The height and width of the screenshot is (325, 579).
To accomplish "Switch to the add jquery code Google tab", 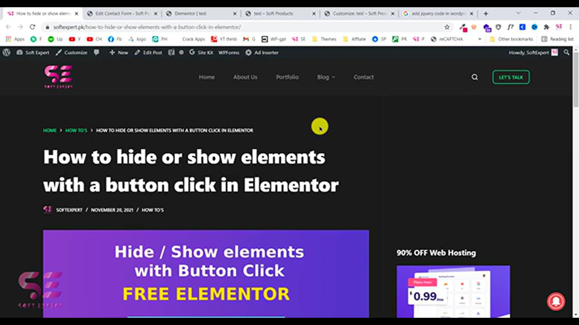I will click(x=438, y=14).
